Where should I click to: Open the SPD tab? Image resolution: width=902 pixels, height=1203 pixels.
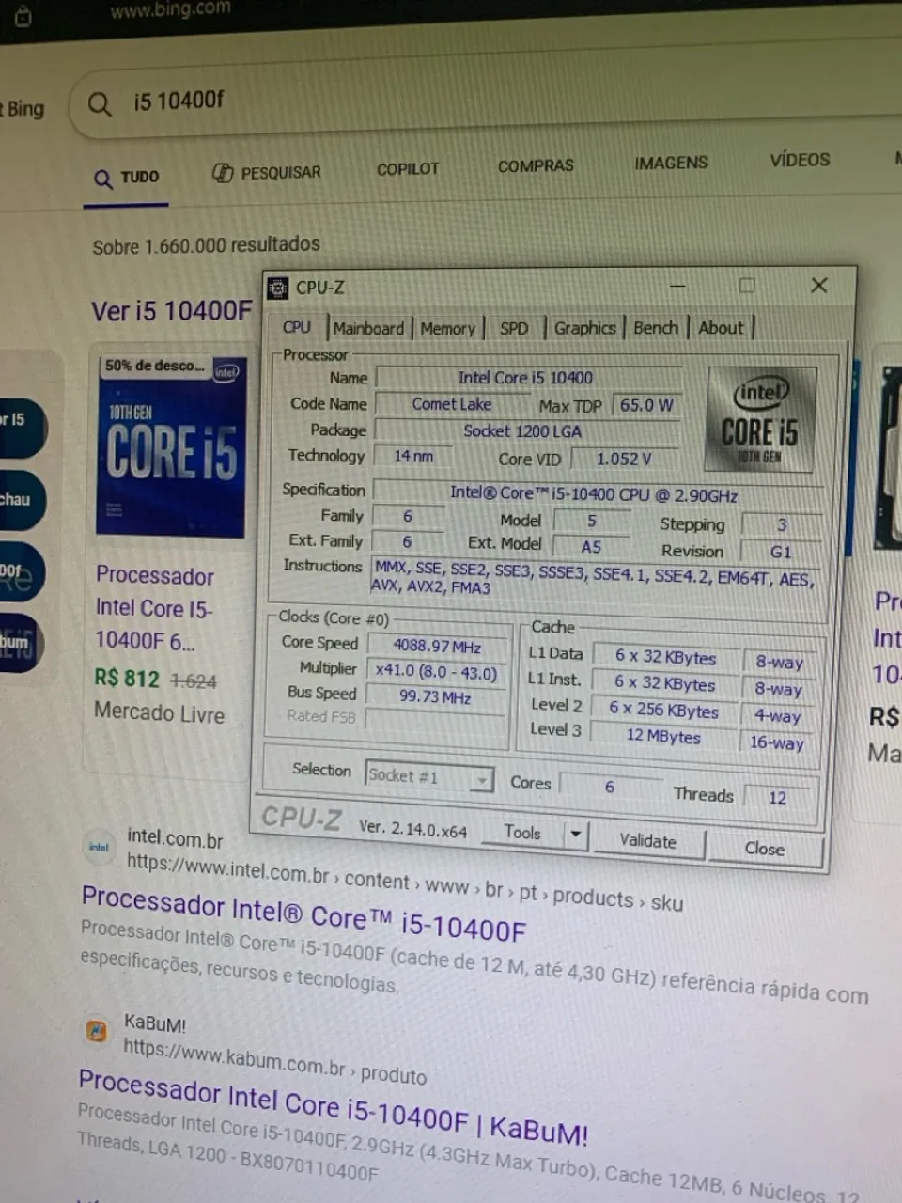pos(514,328)
